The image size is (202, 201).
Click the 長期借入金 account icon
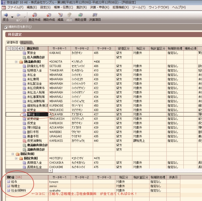coord(24,163)
